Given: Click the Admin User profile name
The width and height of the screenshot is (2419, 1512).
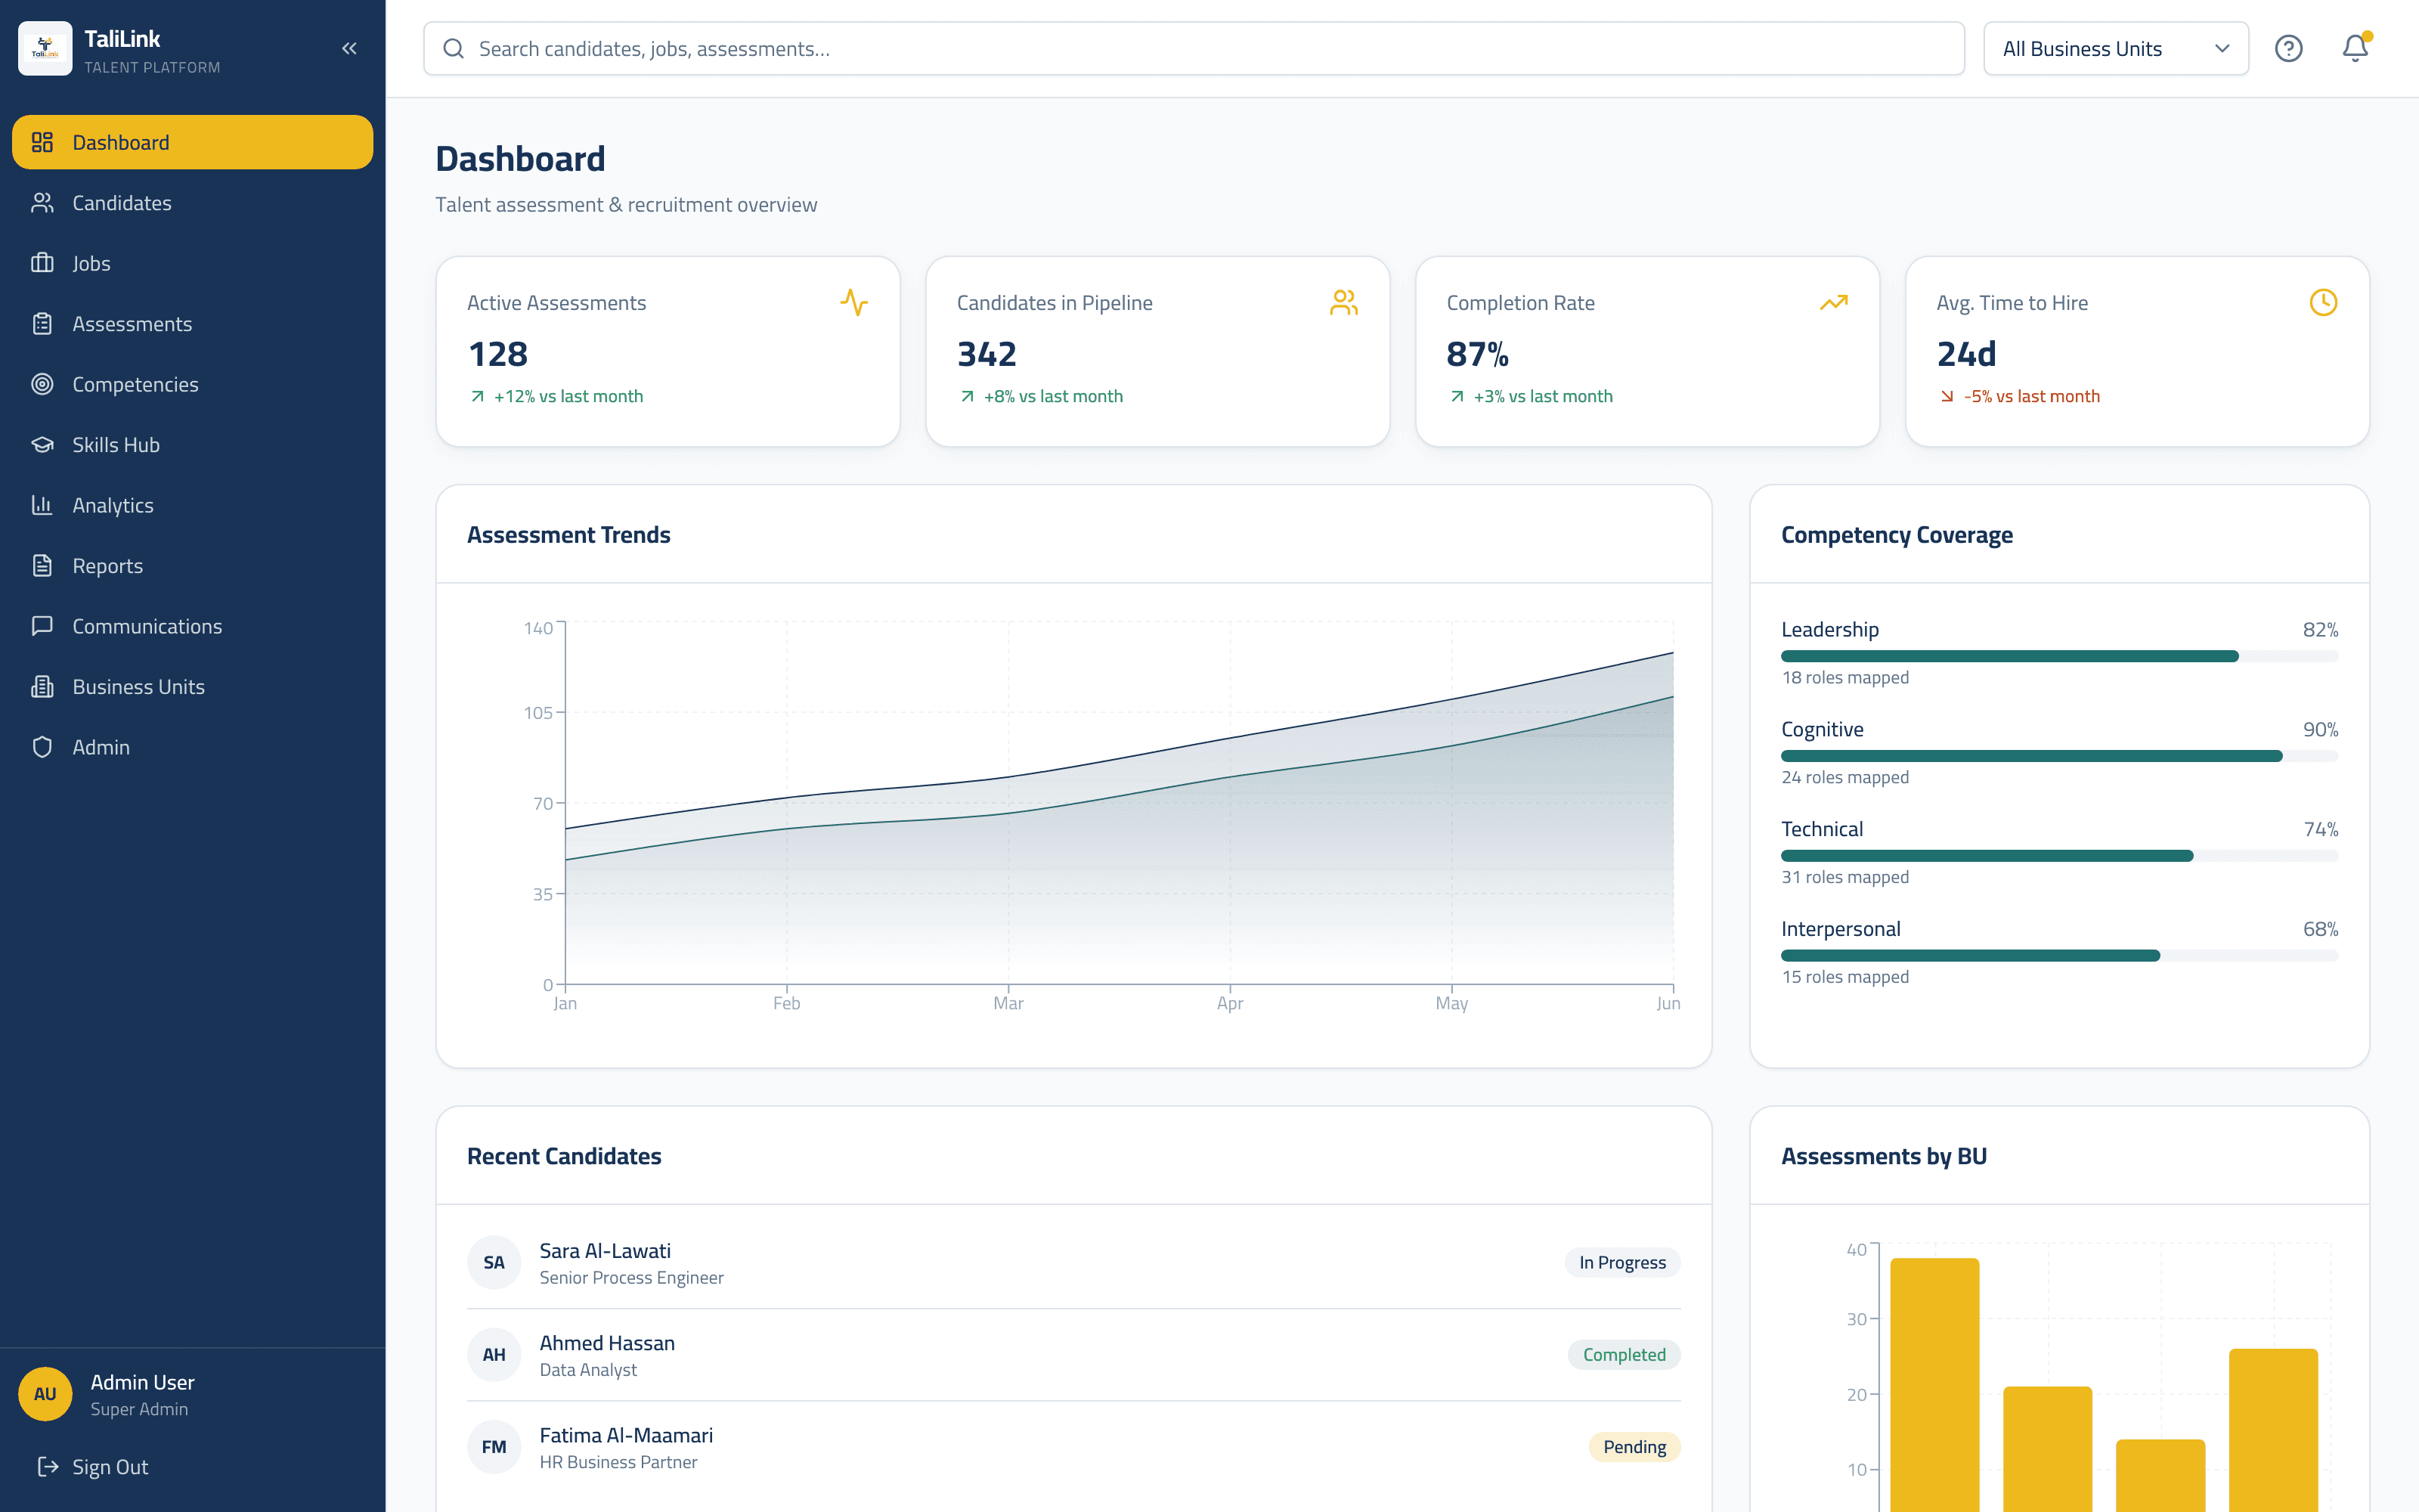Looking at the screenshot, I should 142,1382.
